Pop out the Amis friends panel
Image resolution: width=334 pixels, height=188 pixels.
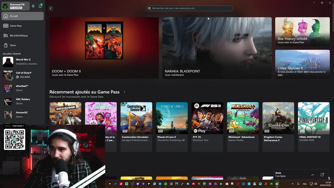point(322,175)
